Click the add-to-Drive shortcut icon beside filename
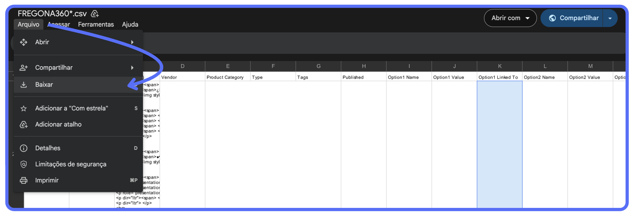The height and width of the screenshot is (215, 633). pos(95,14)
